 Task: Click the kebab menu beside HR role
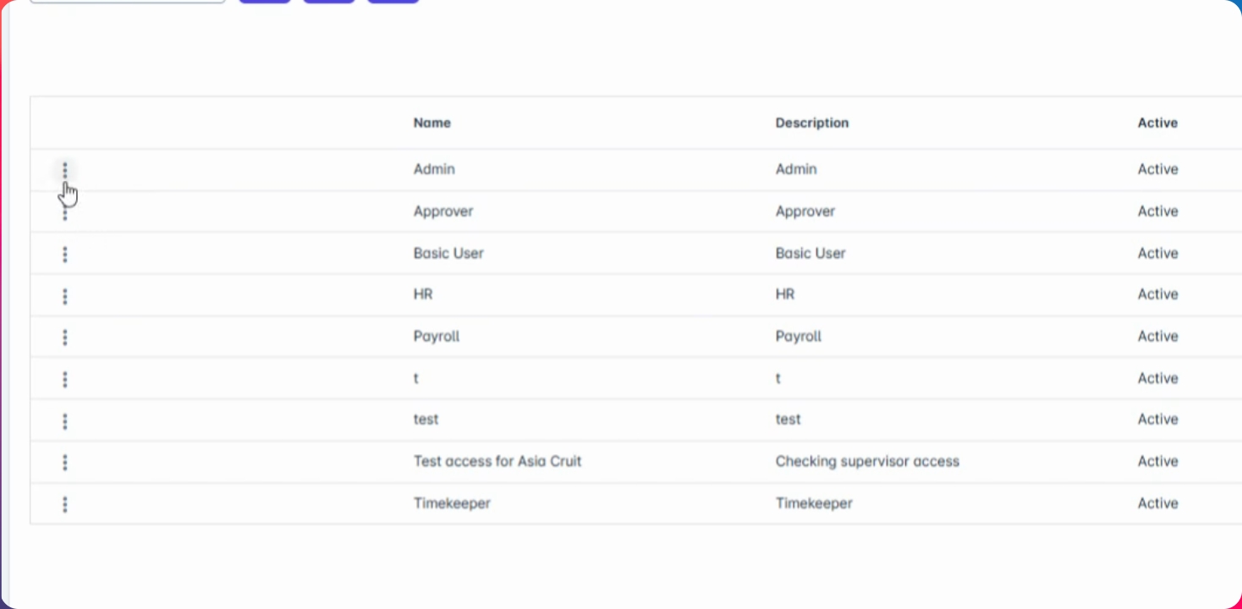pyautogui.click(x=65, y=296)
